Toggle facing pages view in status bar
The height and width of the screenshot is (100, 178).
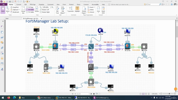pos(146,94)
